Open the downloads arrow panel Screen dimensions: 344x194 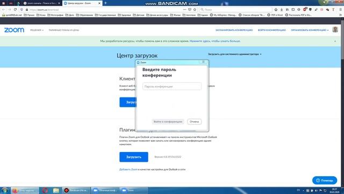(x=282, y=10)
